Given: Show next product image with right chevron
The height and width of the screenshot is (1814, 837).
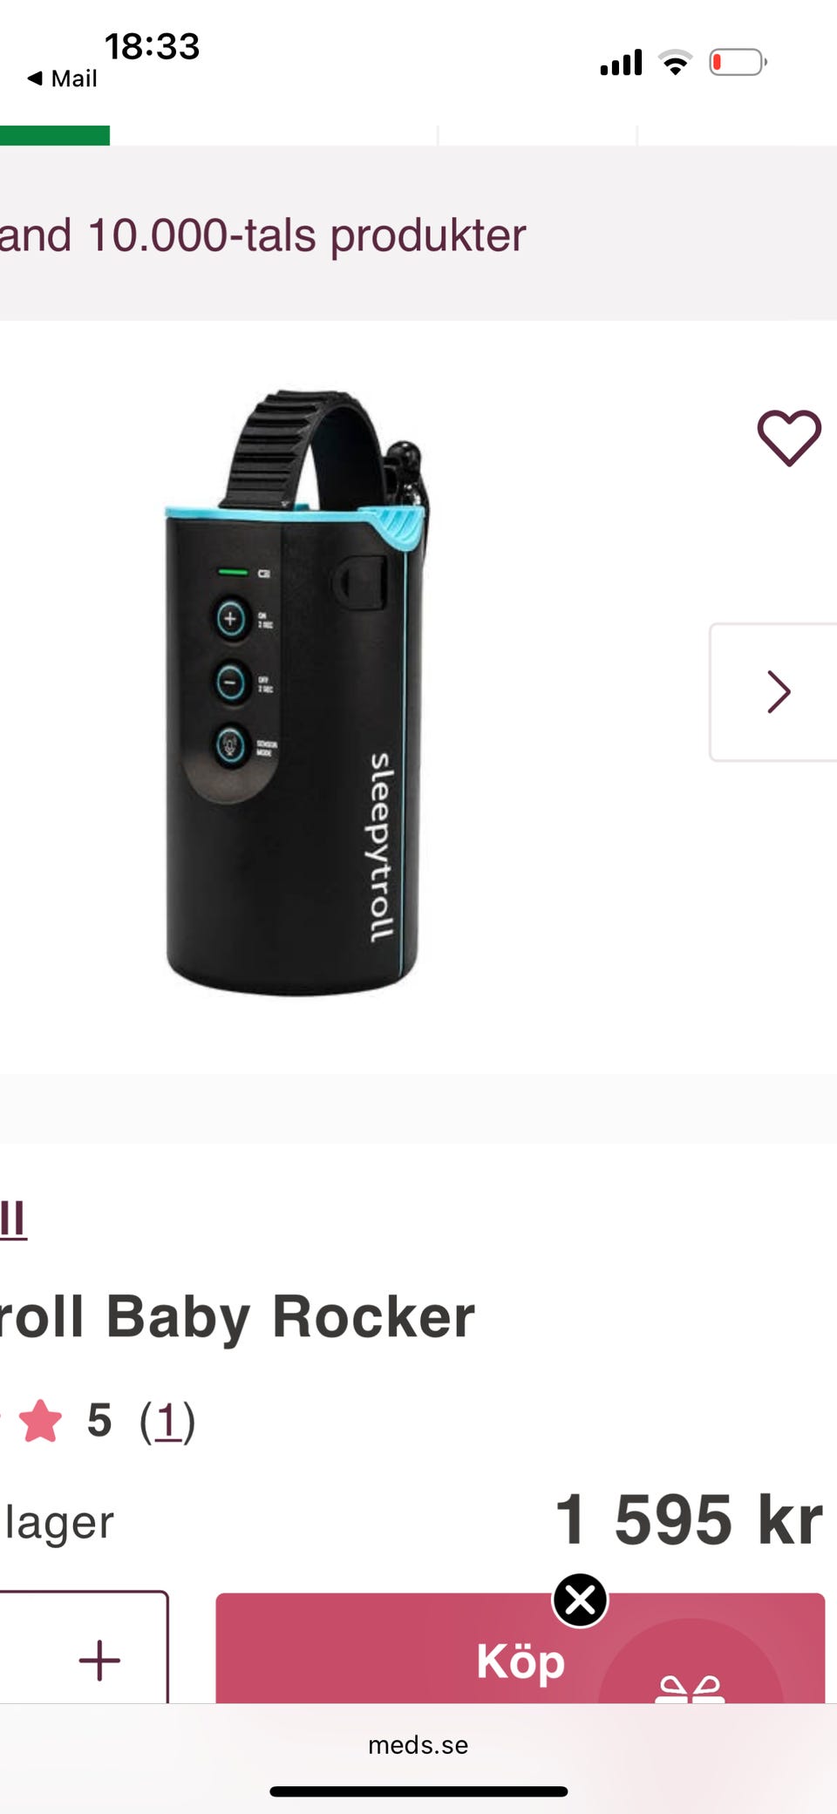Looking at the screenshot, I should [774, 692].
